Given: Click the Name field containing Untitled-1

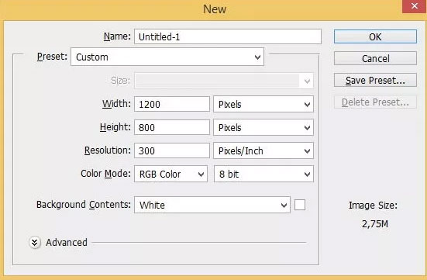Looking at the screenshot, I should point(228,36).
